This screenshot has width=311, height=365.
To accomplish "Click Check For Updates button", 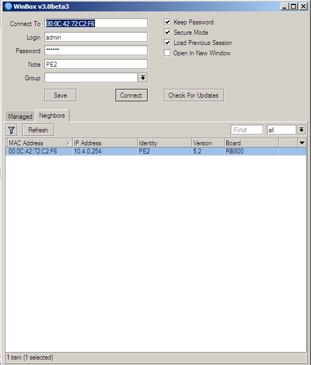I will point(194,95).
